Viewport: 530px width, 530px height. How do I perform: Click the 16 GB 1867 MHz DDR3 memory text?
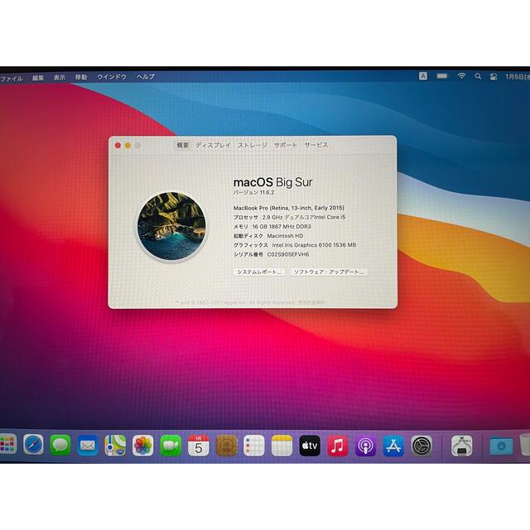(282, 226)
